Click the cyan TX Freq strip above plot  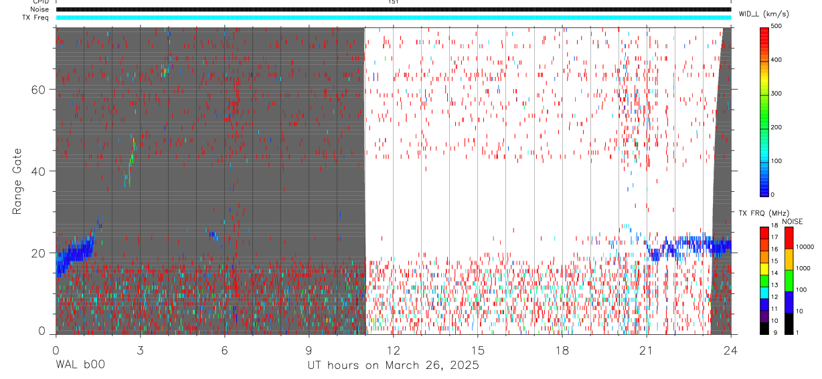[393, 17]
